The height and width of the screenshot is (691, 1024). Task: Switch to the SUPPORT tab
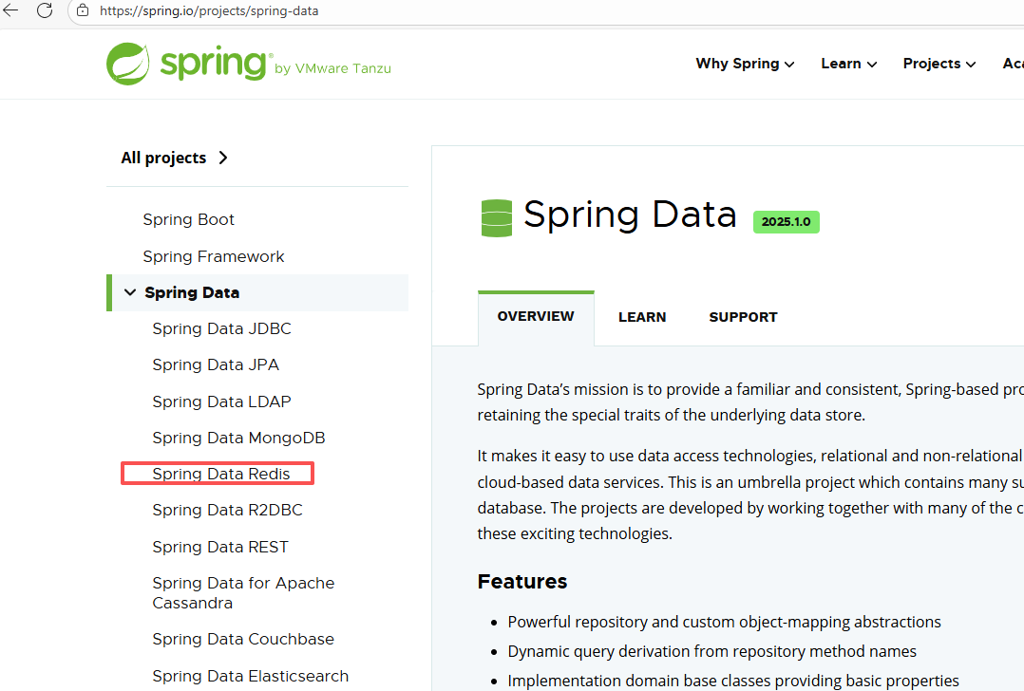pos(743,317)
